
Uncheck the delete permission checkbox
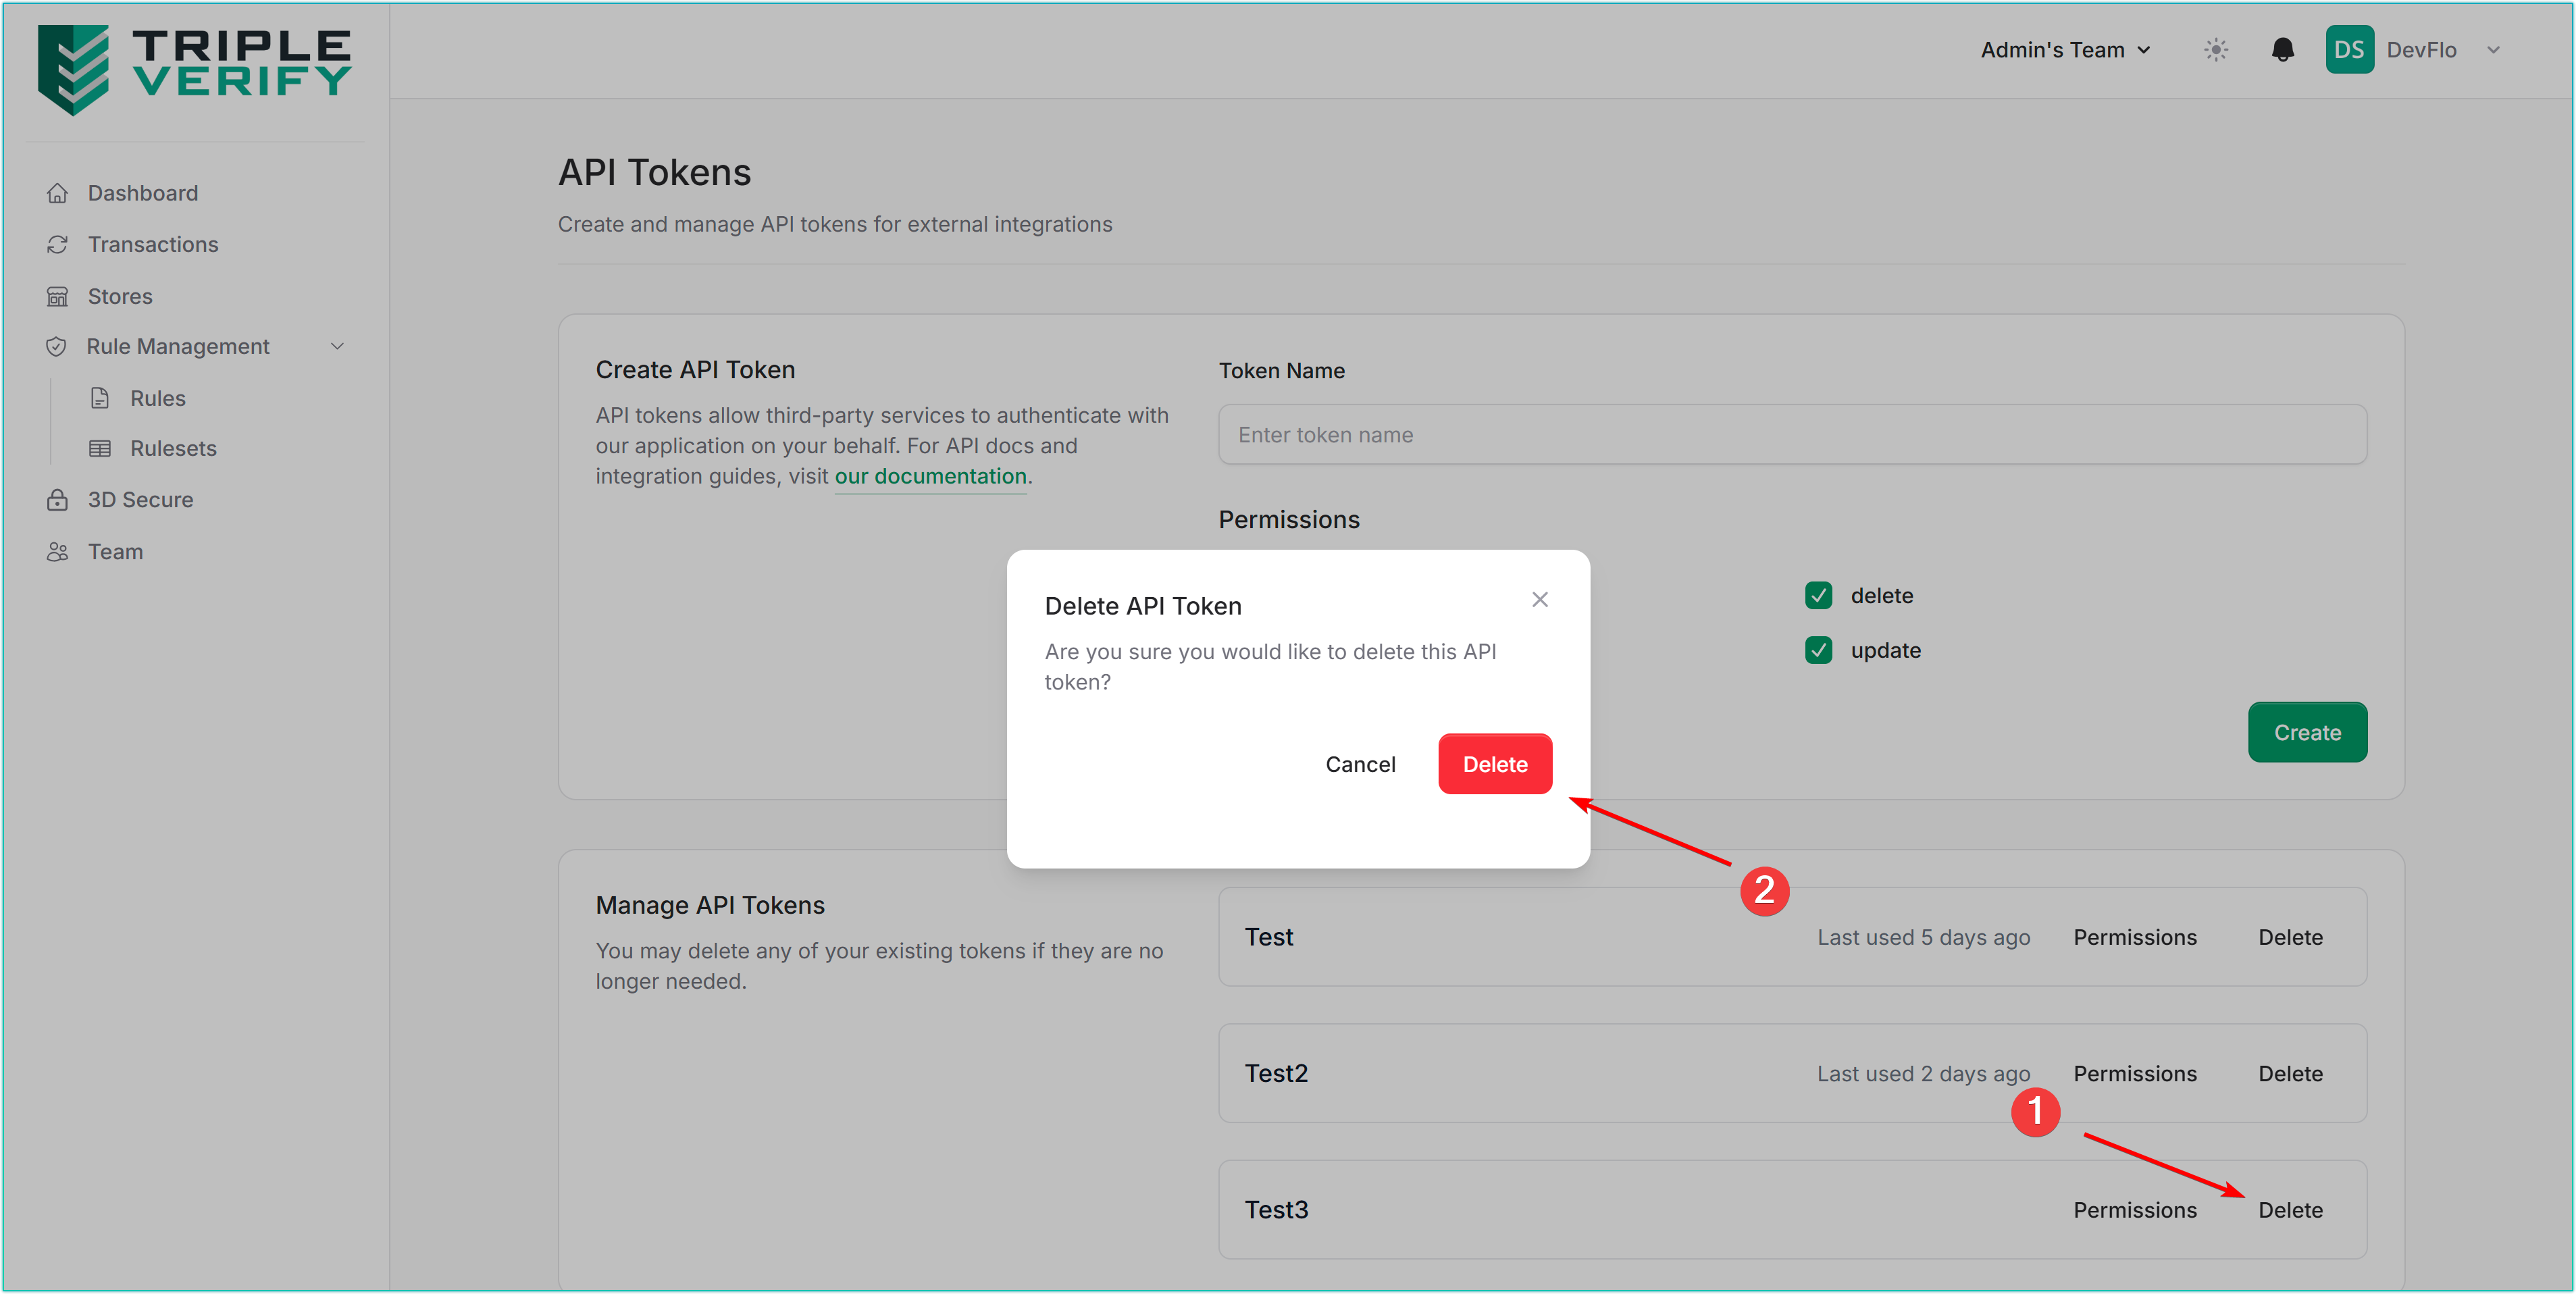[1818, 596]
